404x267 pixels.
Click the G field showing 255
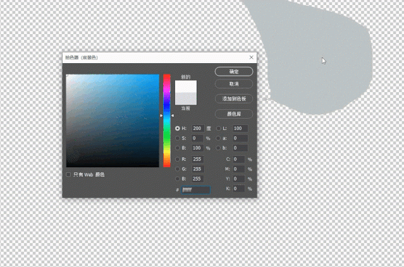198,169
